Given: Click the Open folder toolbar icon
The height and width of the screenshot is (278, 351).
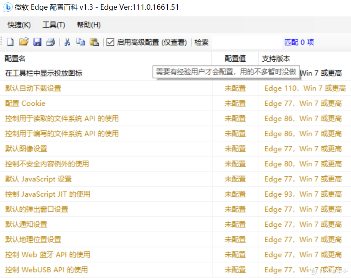Looking at the screenshot, I should tap(23, 42).
